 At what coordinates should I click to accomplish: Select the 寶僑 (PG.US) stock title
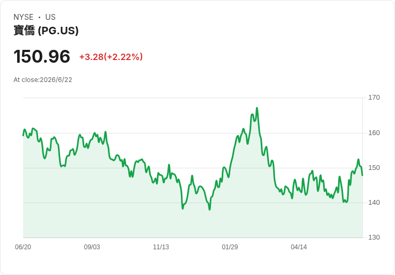(x=46, y=31)
